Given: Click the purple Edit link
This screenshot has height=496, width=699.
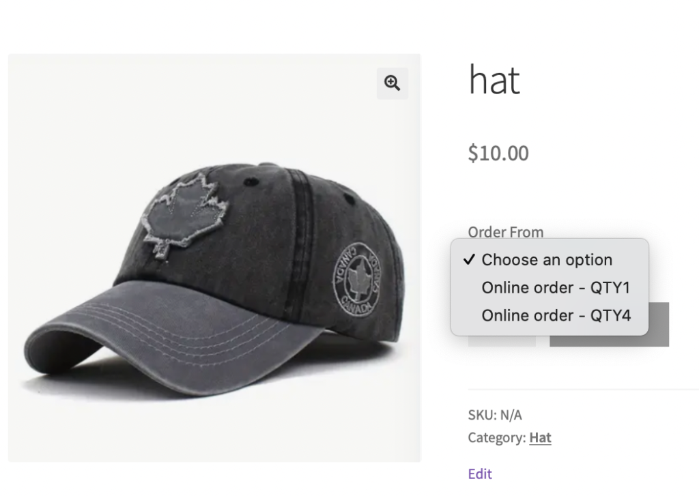Looking at the screenshot, I should coord(480,473).
